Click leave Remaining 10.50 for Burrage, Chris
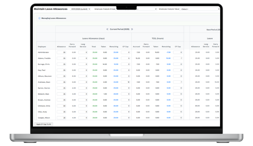The width and height of the screenshot is (253, 146). (116, 64)
